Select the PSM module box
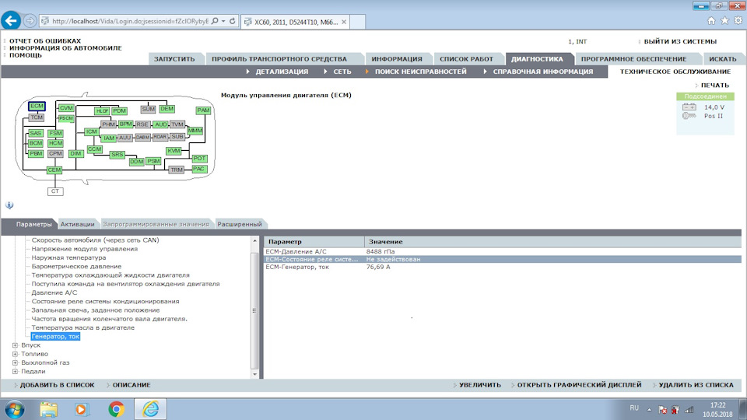Viewport: 747px width, 420px height. (x=153, y=162)
